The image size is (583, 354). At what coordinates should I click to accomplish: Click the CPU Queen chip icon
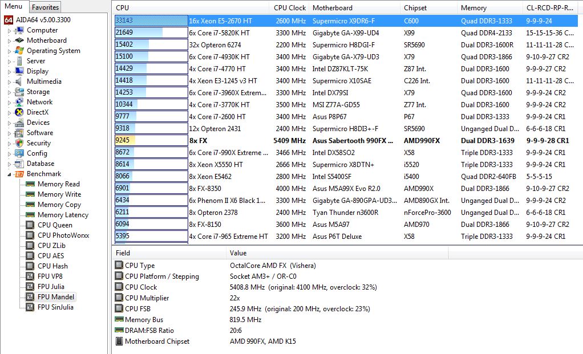click(30, 225)
